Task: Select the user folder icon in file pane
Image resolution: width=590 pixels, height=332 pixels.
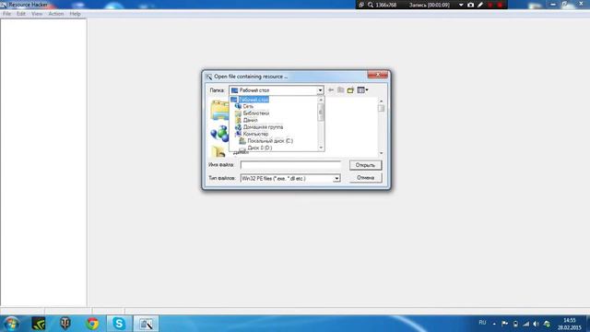Action: pos(218,151)
